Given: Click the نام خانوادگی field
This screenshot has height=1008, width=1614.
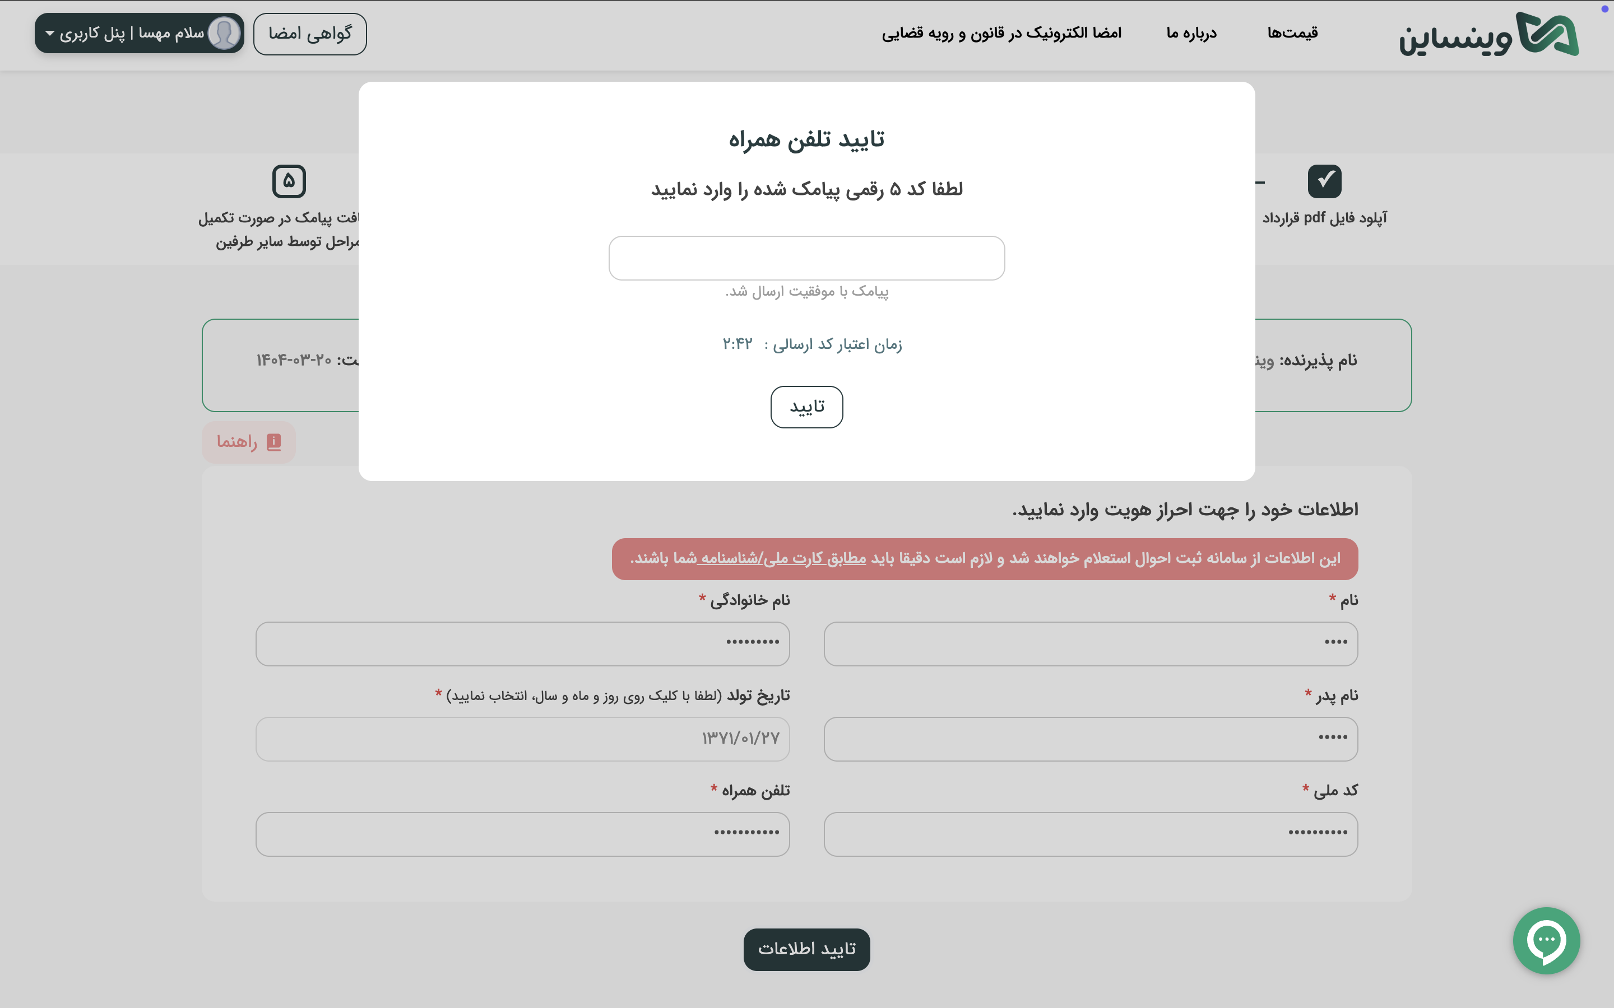Looking at the screenshot, I should 522,643.
